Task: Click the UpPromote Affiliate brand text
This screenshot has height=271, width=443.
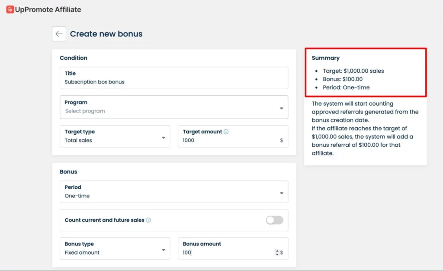Action: click(48, 9)
